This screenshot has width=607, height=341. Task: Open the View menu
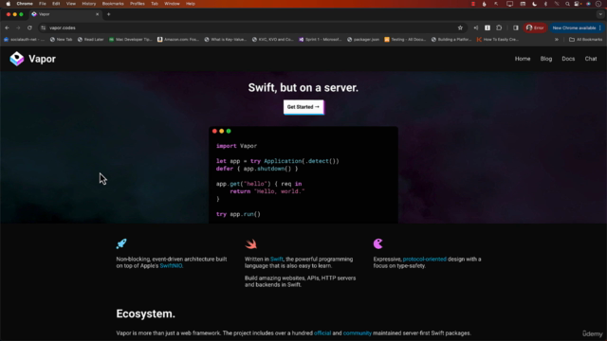(71, 4)
